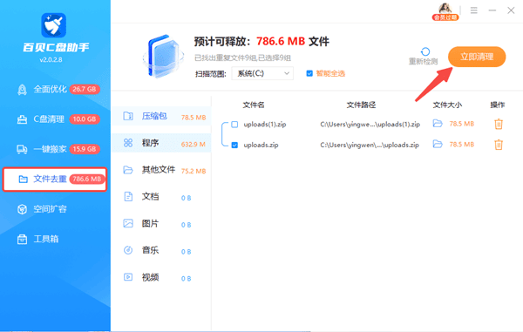The height and width of the screenshot is (332, 523).
Task: Click the folder icon beside 文件去重
Action: pos(23,180)
